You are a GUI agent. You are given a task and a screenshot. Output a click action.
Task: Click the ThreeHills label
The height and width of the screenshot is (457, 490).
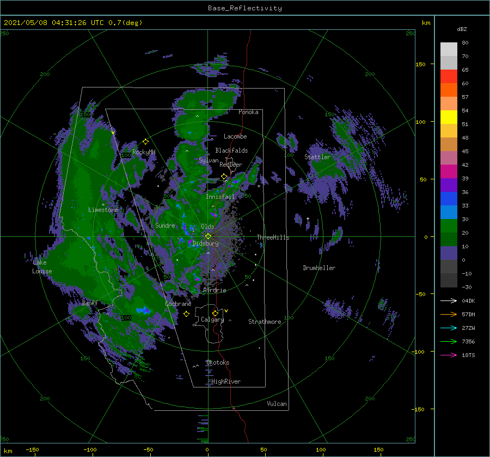tap(273, 237)
